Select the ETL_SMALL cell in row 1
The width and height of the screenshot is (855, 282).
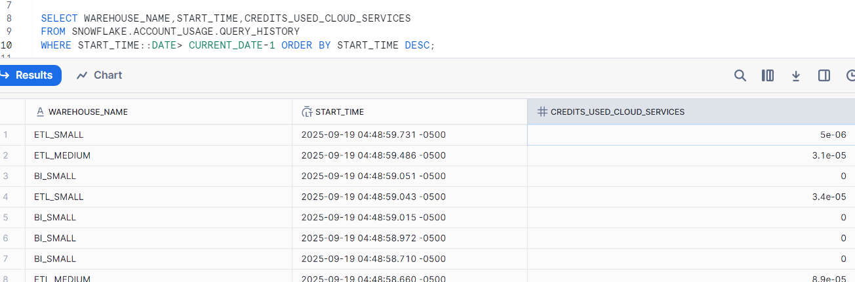point(159,134)
